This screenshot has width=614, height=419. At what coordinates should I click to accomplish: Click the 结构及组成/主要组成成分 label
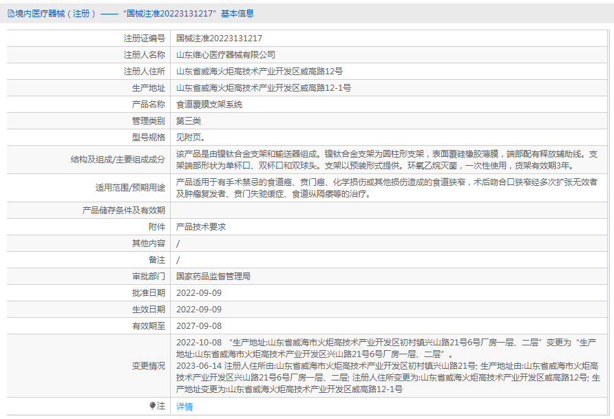pyautogui.click(x=118, y=160)
